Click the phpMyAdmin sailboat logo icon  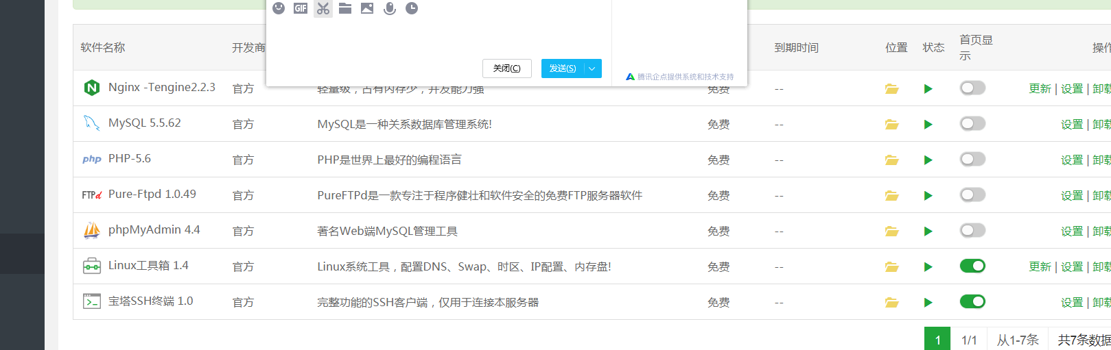point(92,230)
